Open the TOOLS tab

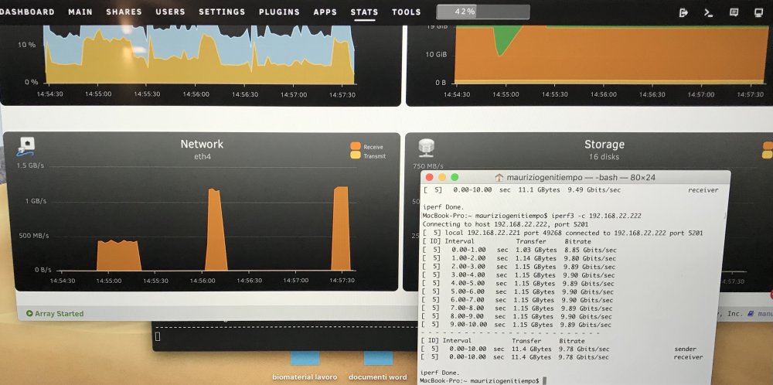pos(407,12)
